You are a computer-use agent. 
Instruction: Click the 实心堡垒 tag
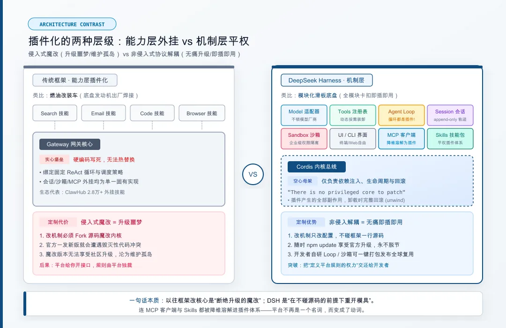click(x=54, y=159)
